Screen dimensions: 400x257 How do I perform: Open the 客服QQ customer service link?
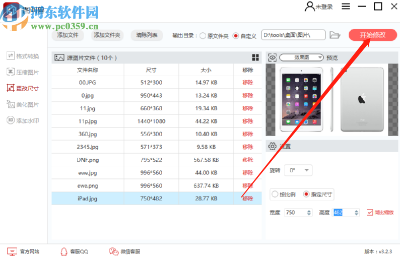pos(75,251)
